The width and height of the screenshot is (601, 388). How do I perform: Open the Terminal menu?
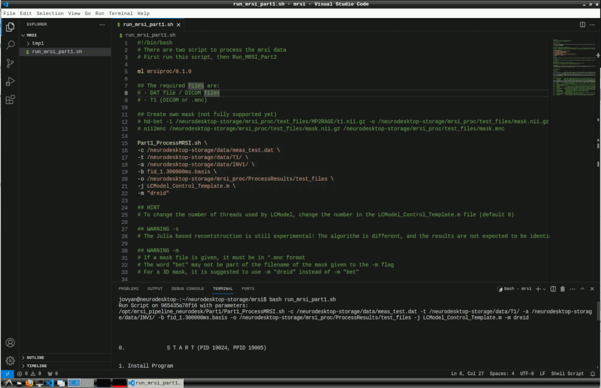[x=120, y=14]
